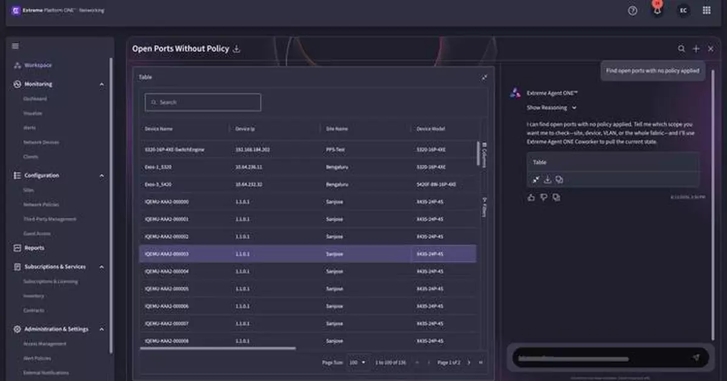Screen dimensions: 727x381
Task: Sort by the Device Ip column header
Action: pyautogui.click(x=244, y=129)
